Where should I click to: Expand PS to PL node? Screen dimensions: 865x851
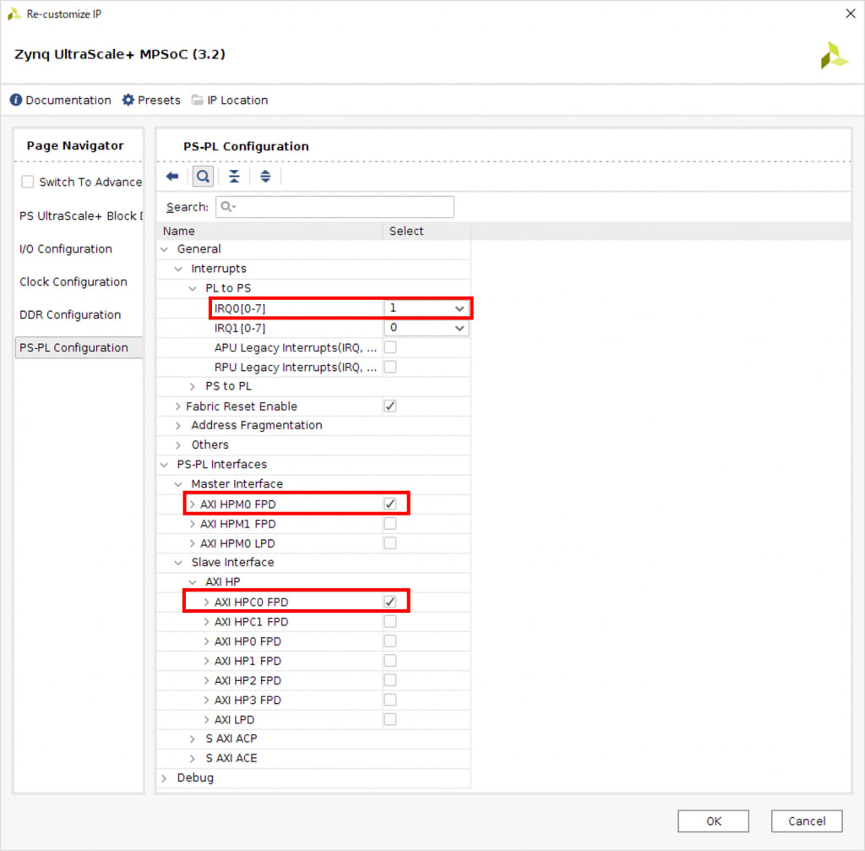[193, 386]
